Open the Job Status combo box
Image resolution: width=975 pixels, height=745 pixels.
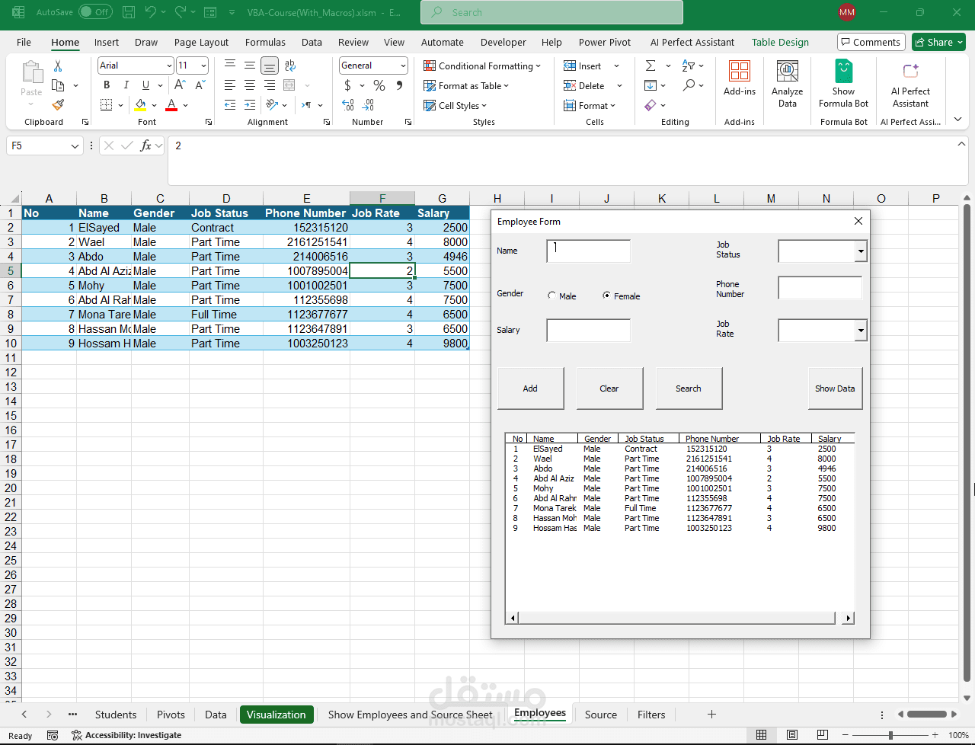pyautogui.click(x=861, y=251)
